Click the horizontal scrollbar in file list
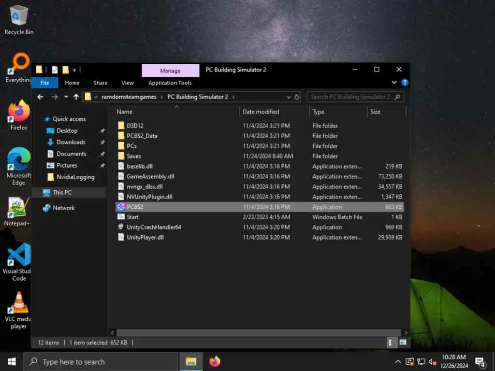This screenshot has width=495, height=371. click(x=259, y=332)
